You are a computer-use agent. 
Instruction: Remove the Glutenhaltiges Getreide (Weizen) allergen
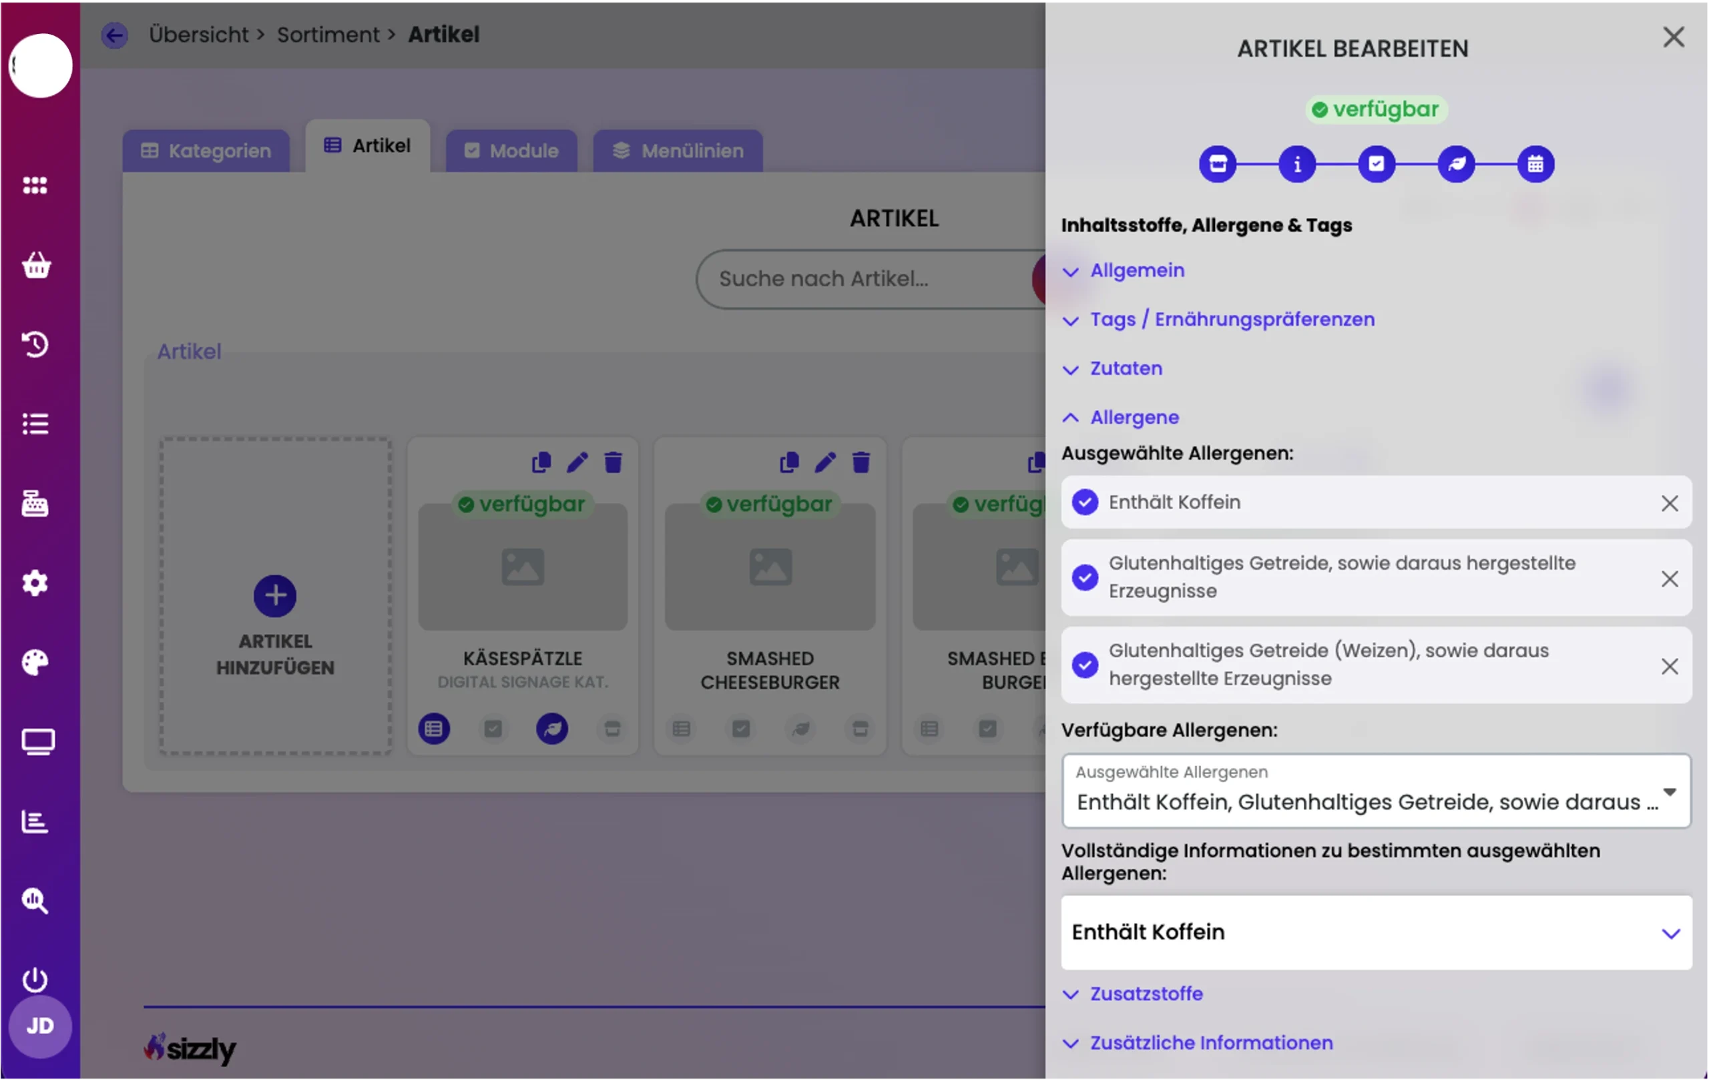(x=1670, y=667)
